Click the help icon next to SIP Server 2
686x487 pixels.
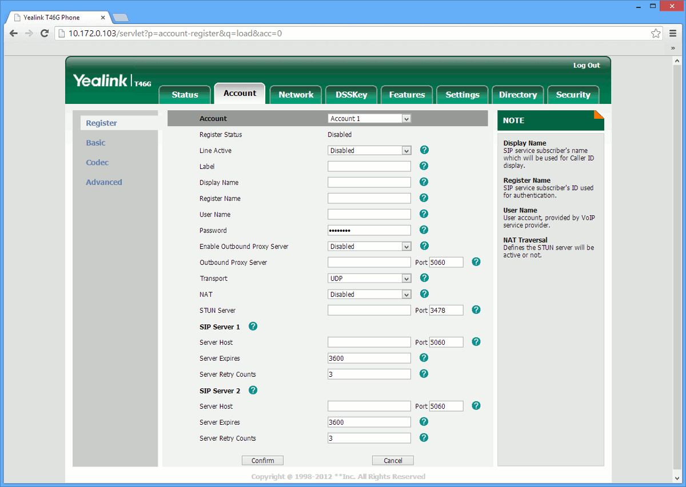[x=253, y=391]
